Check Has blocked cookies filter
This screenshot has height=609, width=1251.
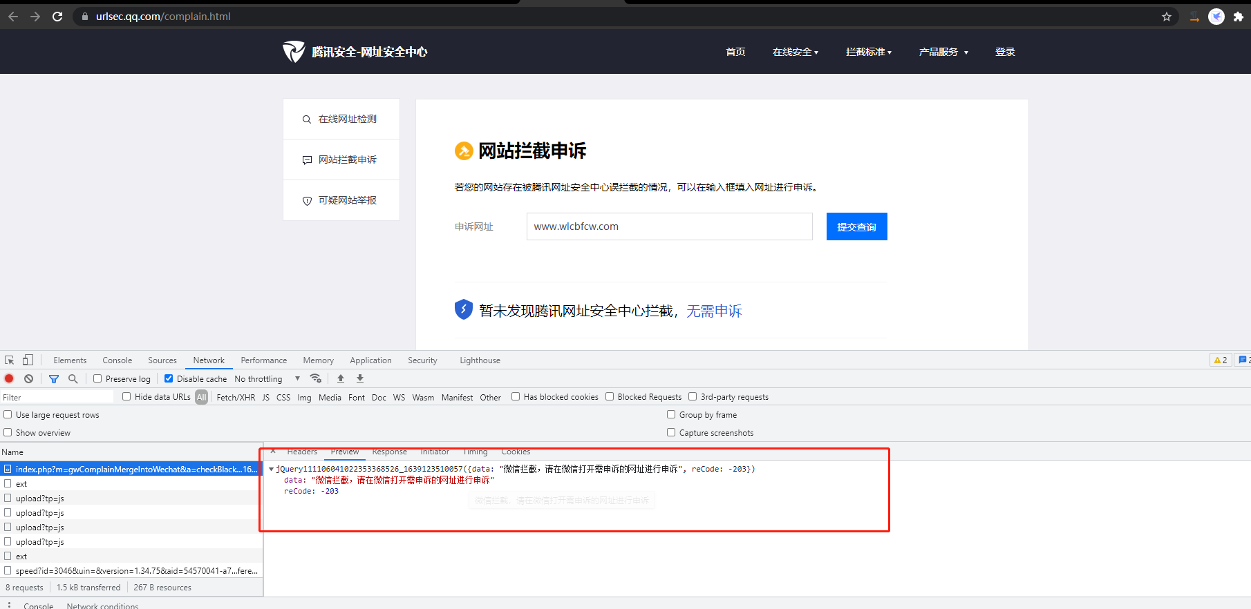[x=516, y=396]
